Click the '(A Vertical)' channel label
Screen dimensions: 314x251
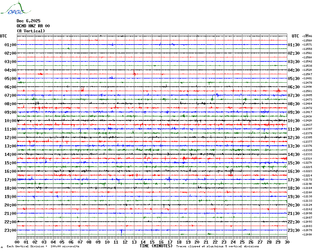[x=31, y=31]
